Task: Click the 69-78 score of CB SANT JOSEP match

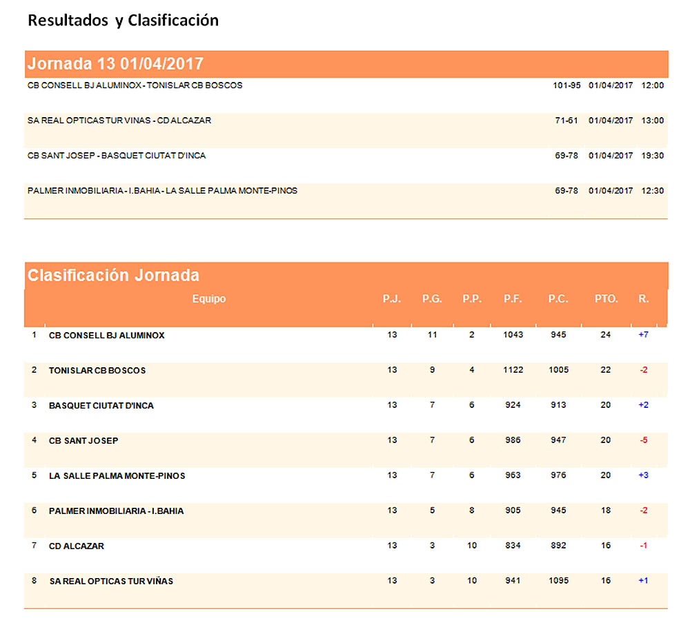Action: (566, 155)
